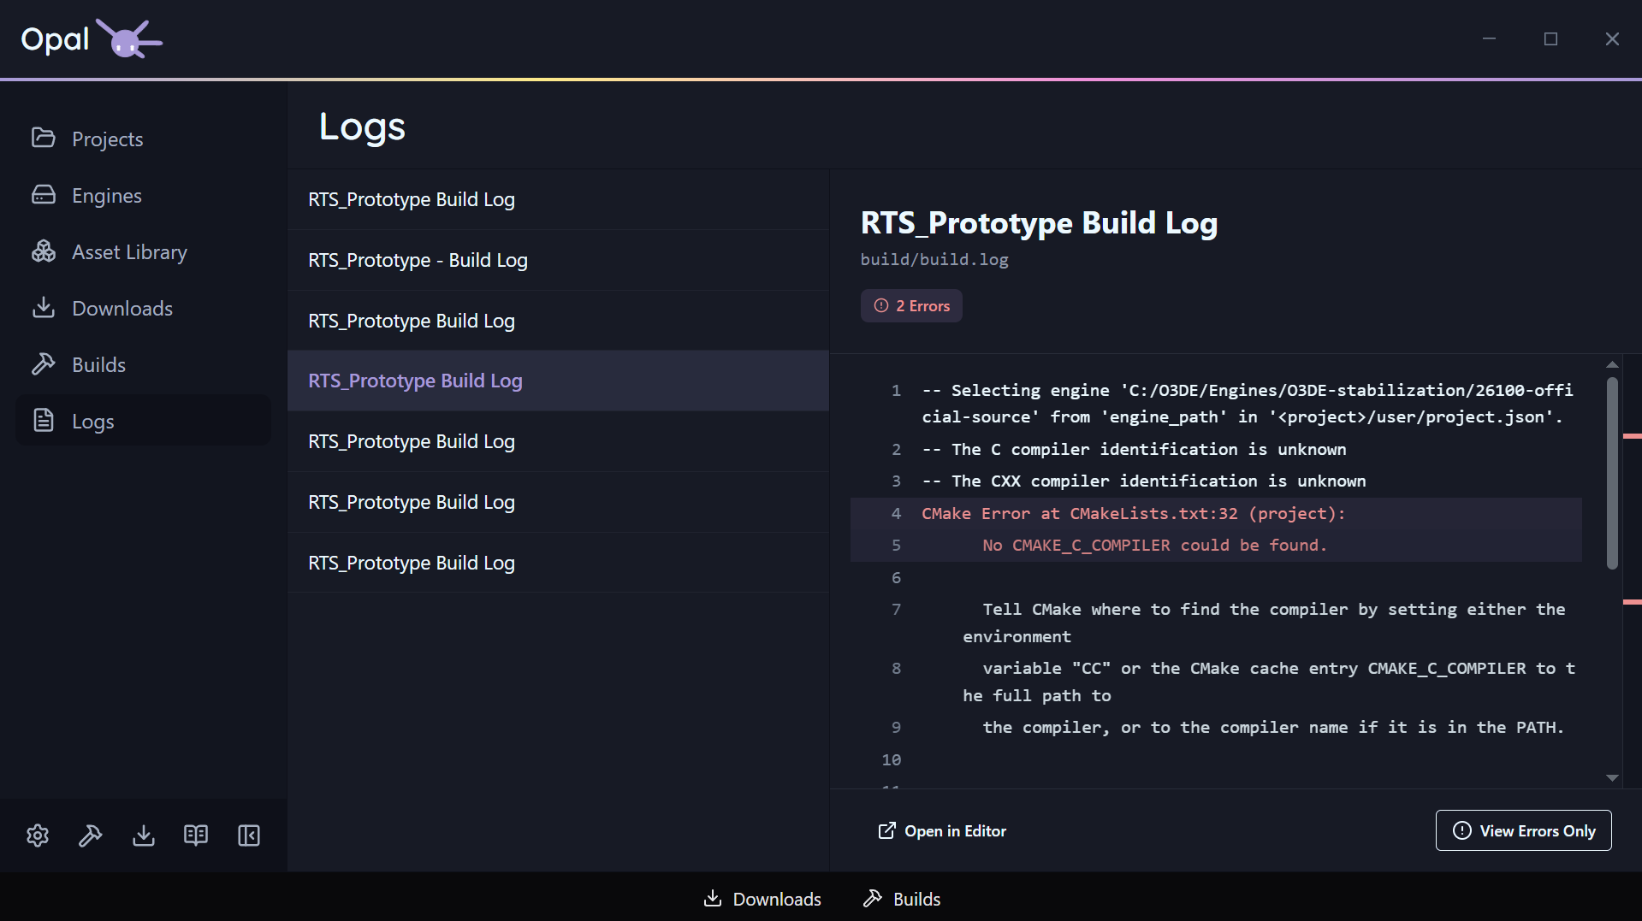Screen dimensions: 1642x921
Task: Click the Projects folder icon
Action: [x=44, y=138]
